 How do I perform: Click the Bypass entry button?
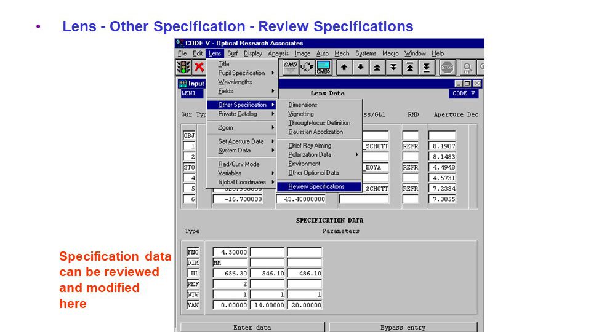pyautogui.click(x=403, y=327)
